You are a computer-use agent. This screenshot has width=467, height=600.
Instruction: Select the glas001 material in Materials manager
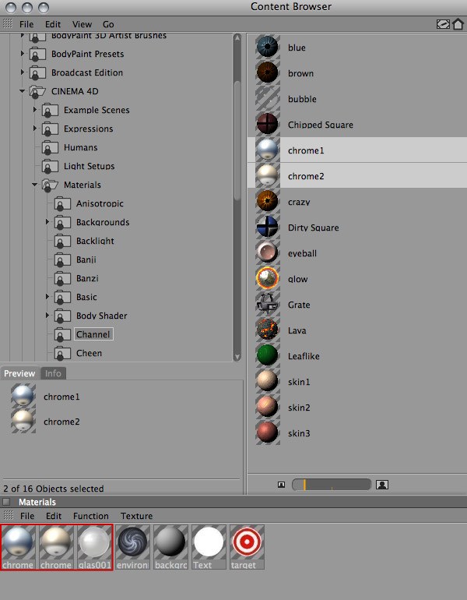94,547
